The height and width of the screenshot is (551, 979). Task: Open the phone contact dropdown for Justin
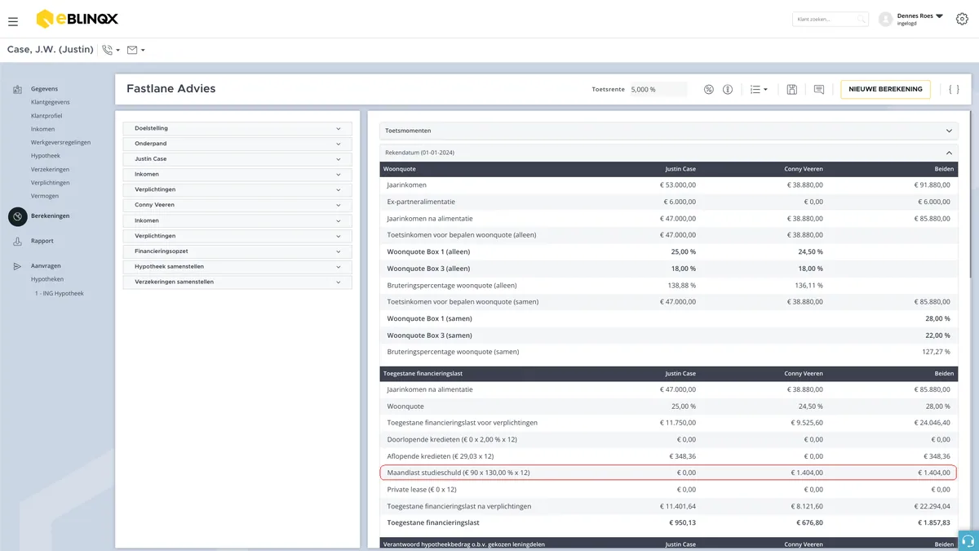(111, 50)
